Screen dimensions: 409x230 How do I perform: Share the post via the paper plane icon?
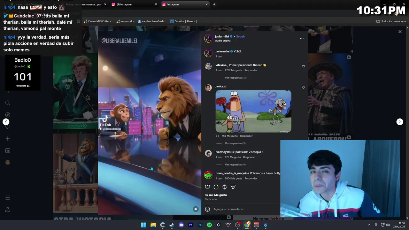(233, 187)
